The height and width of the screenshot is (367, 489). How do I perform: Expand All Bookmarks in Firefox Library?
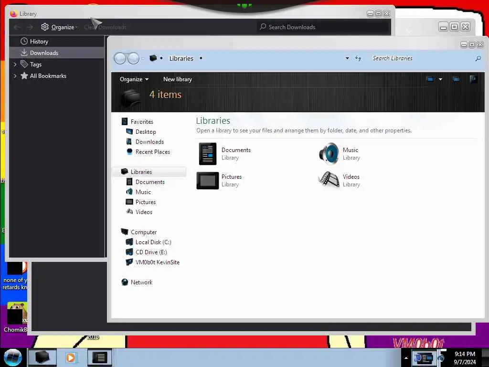click(15, 76)
